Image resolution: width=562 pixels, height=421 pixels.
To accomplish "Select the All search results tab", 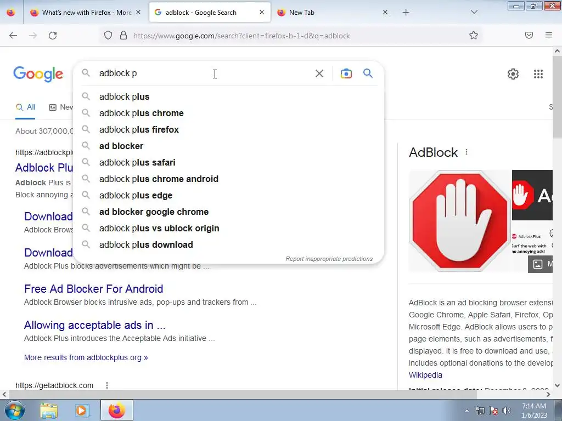I will point(25,107).
